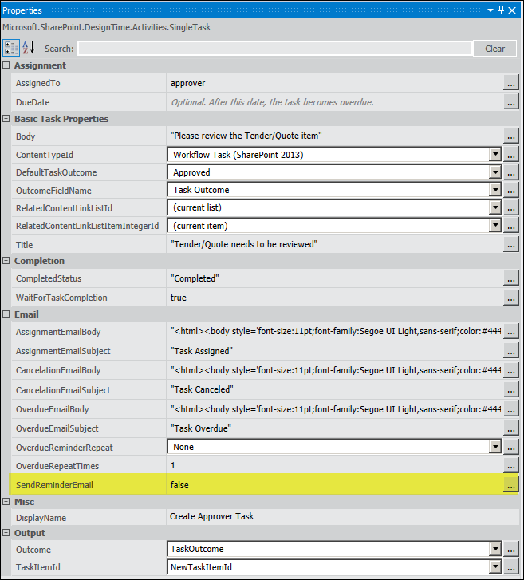Edit the AssignmentEmailBody html value

pyautogui.click(x=336, y=331)
